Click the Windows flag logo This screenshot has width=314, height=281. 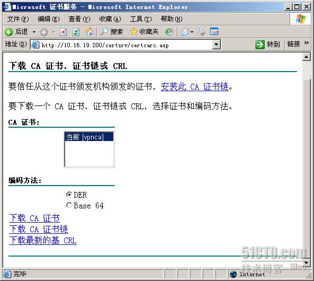click(x=301, y=19)
